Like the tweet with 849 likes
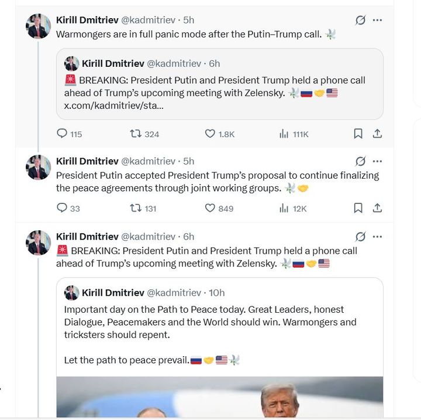421x420 pixels. tap(210, 208)
